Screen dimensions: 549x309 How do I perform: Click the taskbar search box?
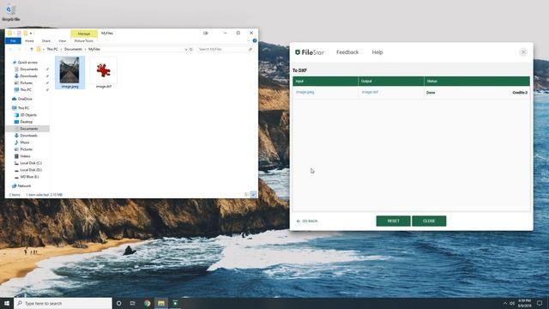pyautogui.click(x=63, y=303)
